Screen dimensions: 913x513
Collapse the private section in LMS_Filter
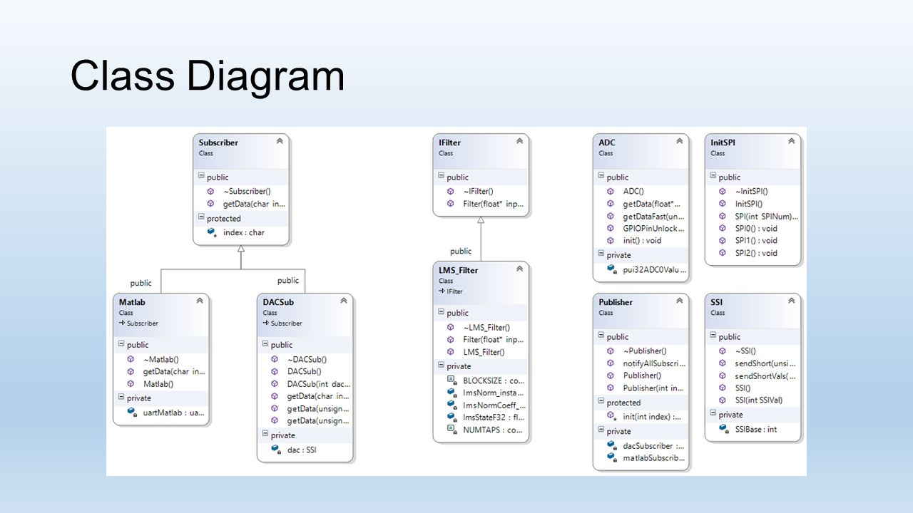pyautogui.click(x=441, y=366)
